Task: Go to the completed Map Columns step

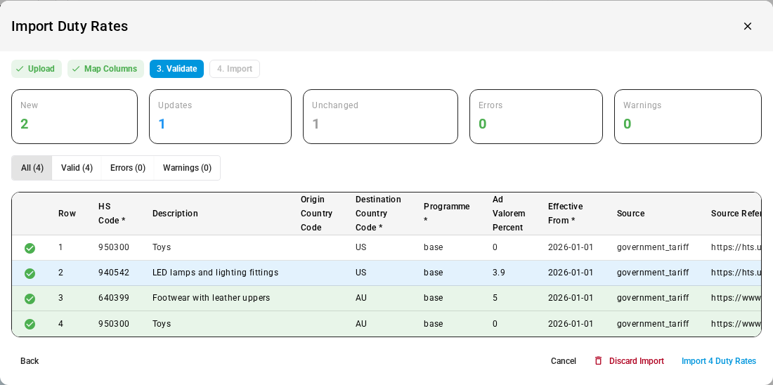Action: [x=105, y=69]
